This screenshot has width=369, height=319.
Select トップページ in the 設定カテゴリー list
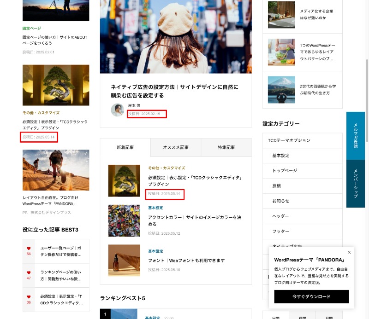(303, 170)
